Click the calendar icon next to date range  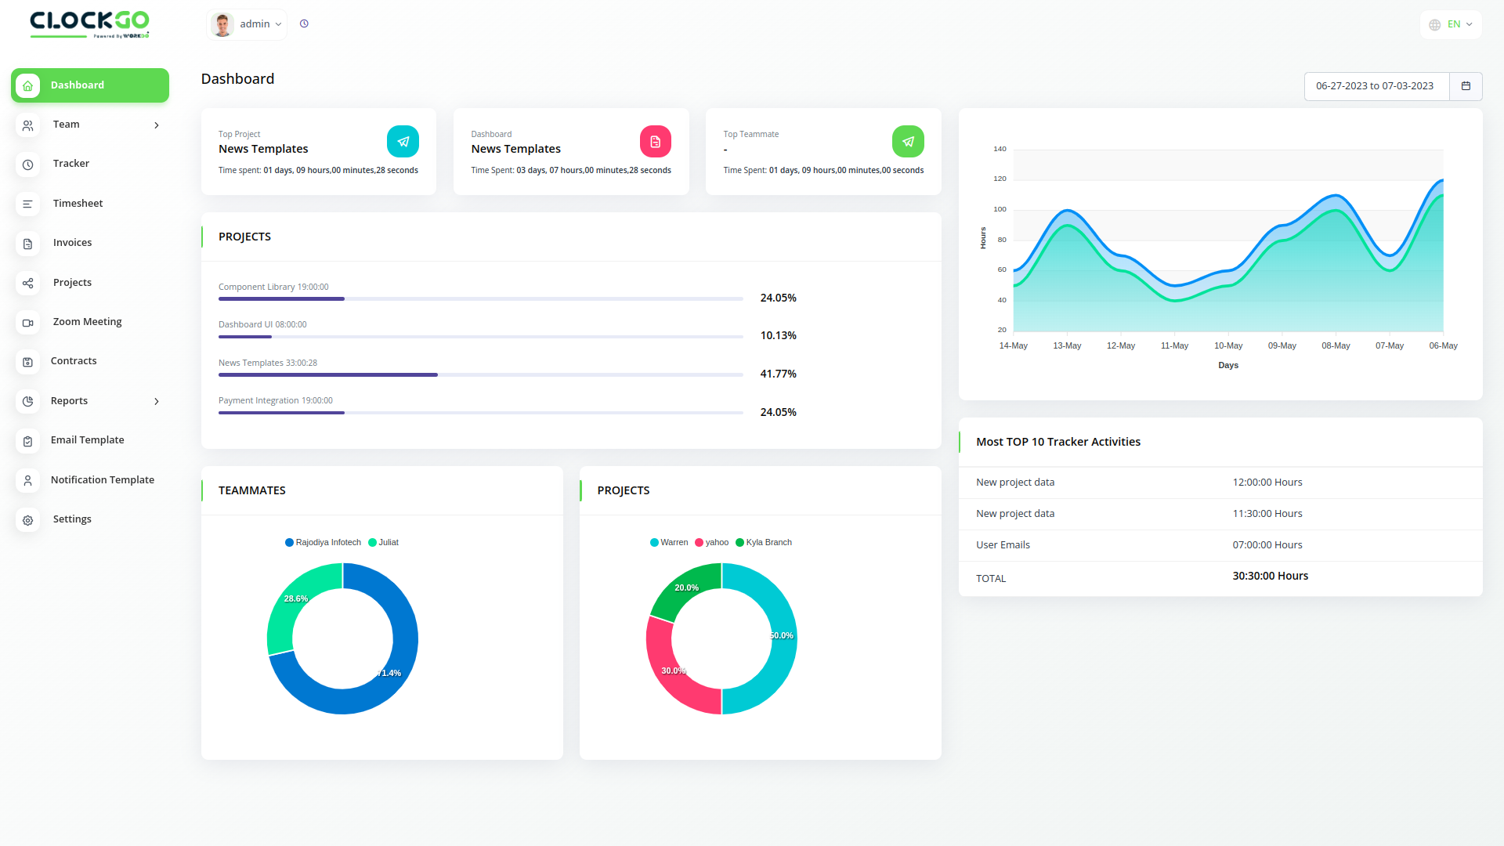[x=1466, y=86]
